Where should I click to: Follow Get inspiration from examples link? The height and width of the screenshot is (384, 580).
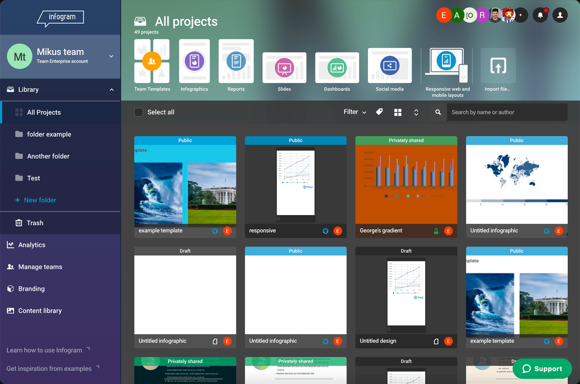click(53, 368)
